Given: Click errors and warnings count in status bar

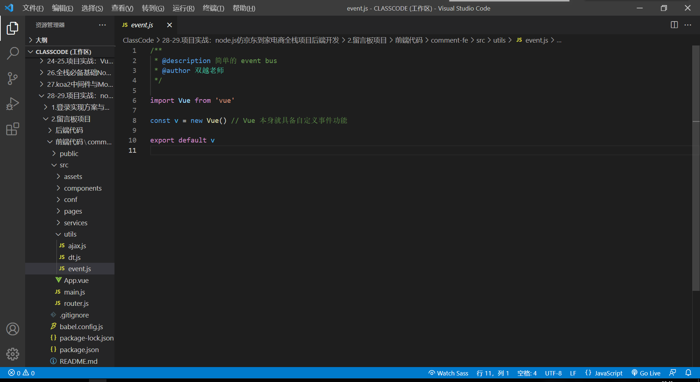Looking at the screenshot, I should (x=22, y=373).
